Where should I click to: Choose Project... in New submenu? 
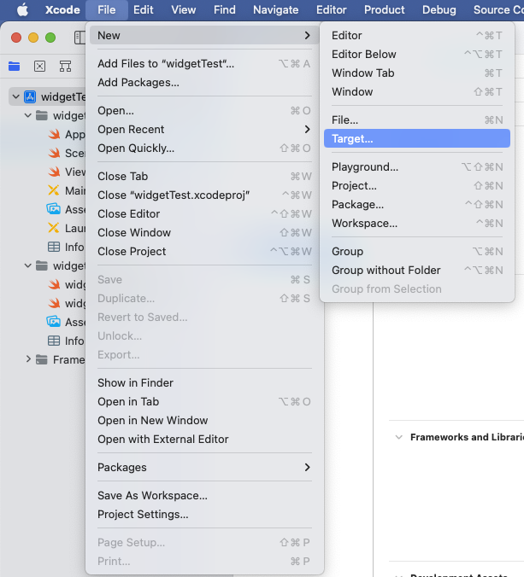coord(417,186)
